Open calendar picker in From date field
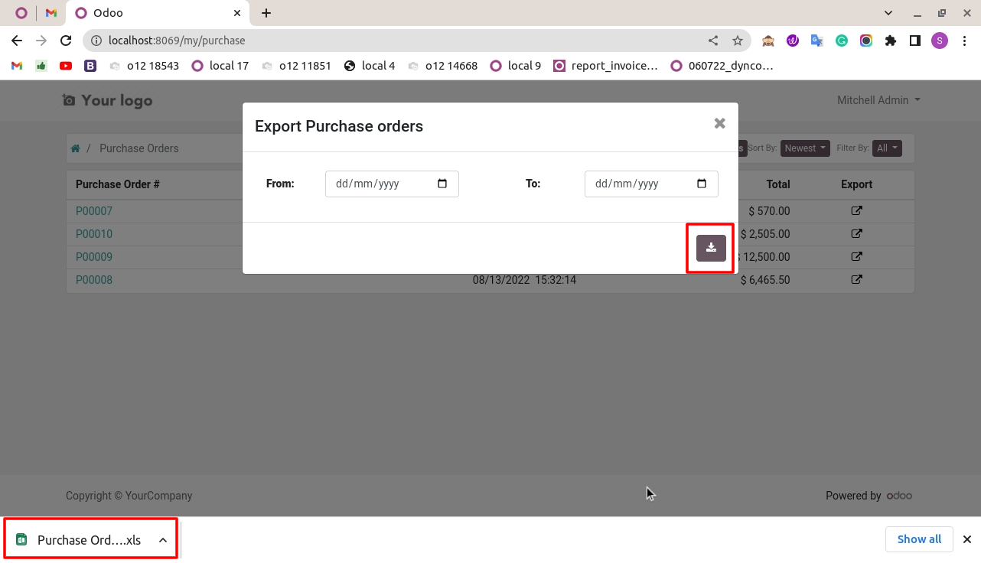The image size is (981, 563). pos(442,184)
